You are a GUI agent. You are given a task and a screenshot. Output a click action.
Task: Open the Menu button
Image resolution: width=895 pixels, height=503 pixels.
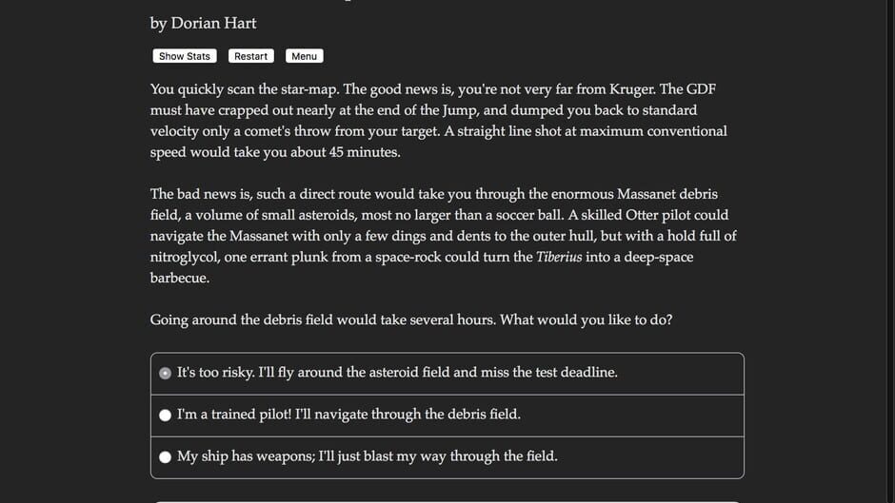pyautogui.click(x=304, y=56)
